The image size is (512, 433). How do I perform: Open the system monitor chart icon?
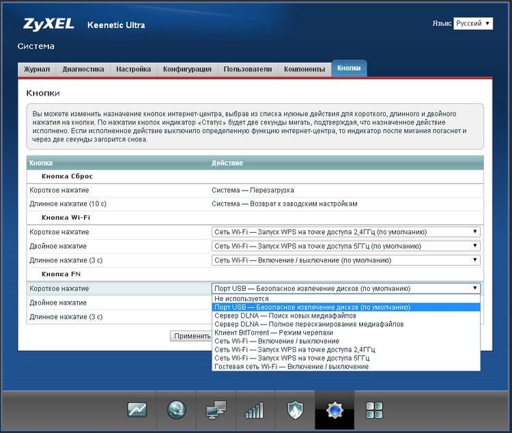pos(137,410)
